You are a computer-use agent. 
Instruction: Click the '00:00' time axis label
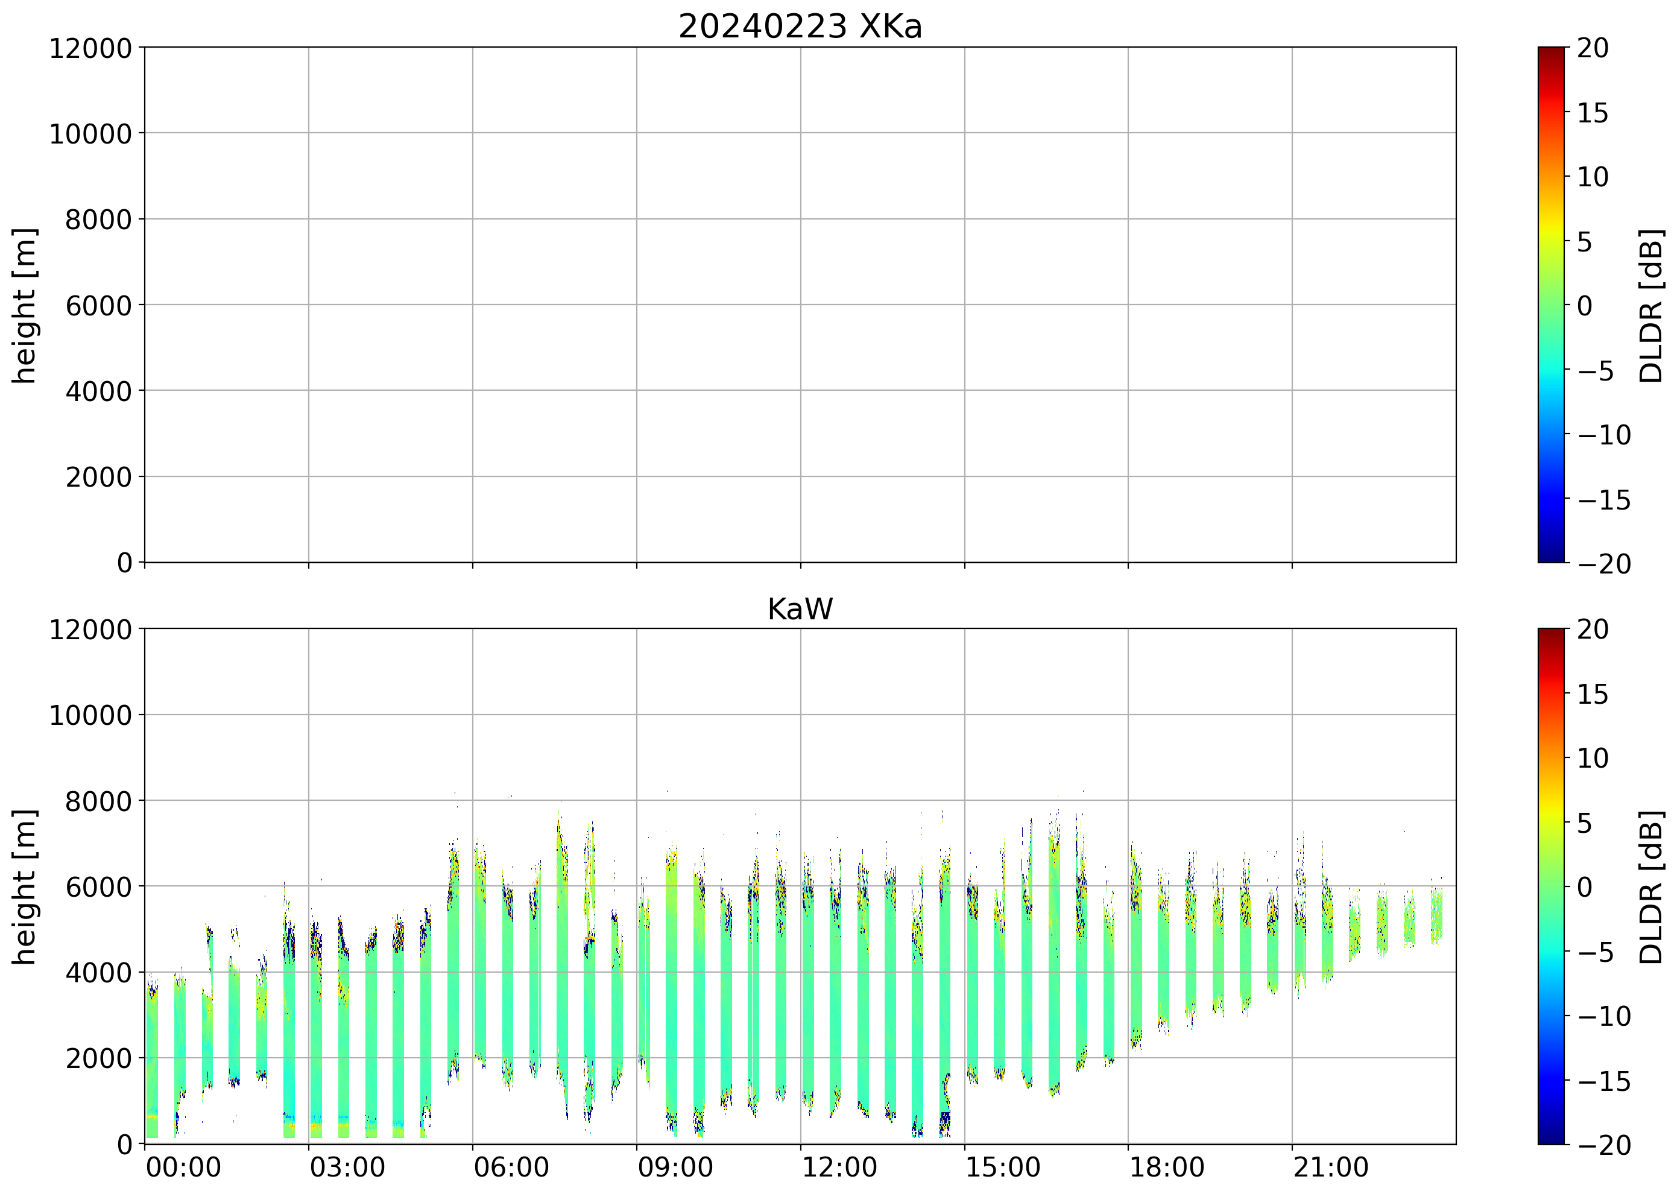183,1167
